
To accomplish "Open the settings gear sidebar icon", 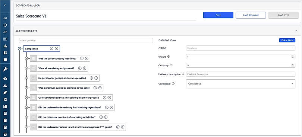I will click(x=5, y=99).
